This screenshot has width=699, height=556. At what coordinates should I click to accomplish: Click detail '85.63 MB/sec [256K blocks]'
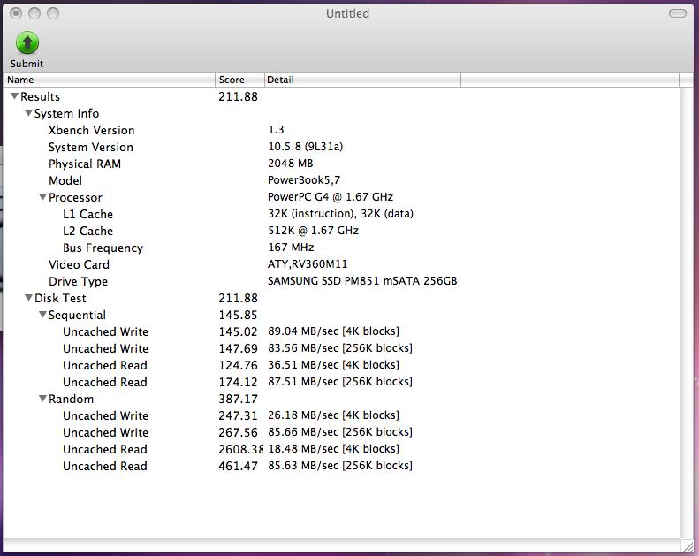pyautogui.click(x=340, y=466)
